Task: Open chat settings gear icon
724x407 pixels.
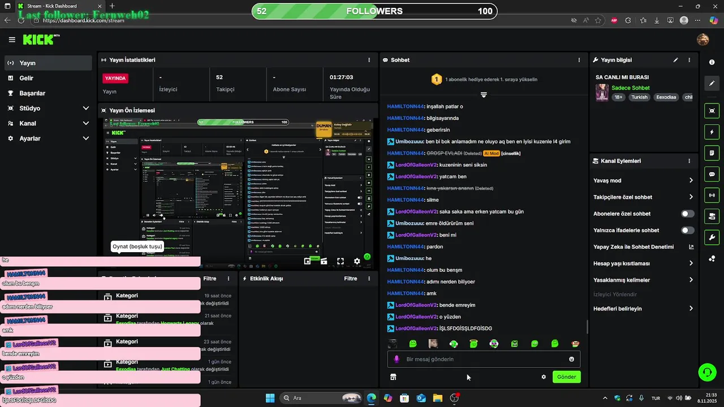Action: point(544,377)
